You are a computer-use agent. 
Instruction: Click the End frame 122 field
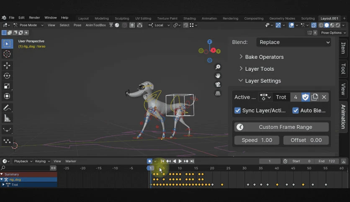[x=327, y=161]
